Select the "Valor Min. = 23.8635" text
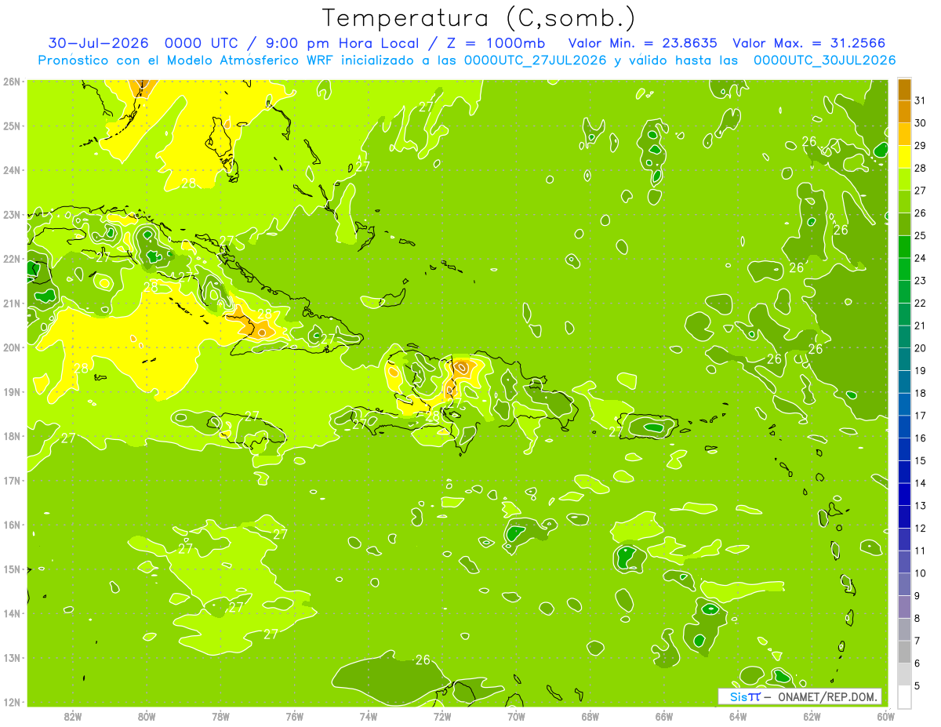Viewport: 941px width, 727px height. click(x=642, y=43)
